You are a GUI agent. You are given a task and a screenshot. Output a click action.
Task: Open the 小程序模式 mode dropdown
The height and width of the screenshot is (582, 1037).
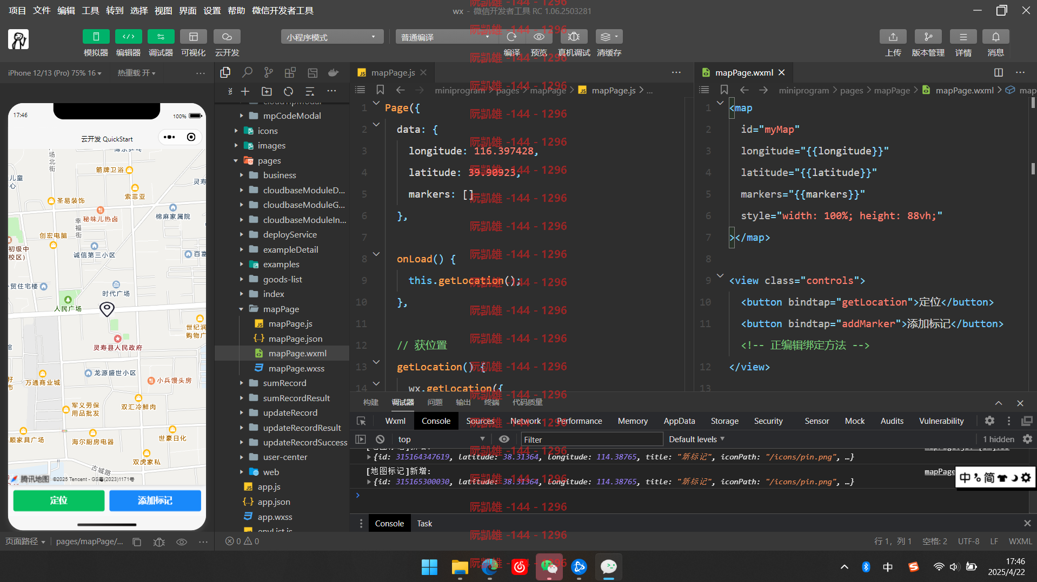[x=332, y=37]
